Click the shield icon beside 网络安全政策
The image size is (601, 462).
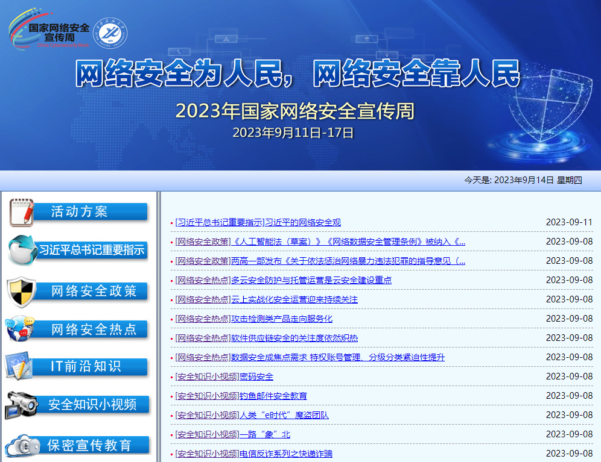(22, 291)
